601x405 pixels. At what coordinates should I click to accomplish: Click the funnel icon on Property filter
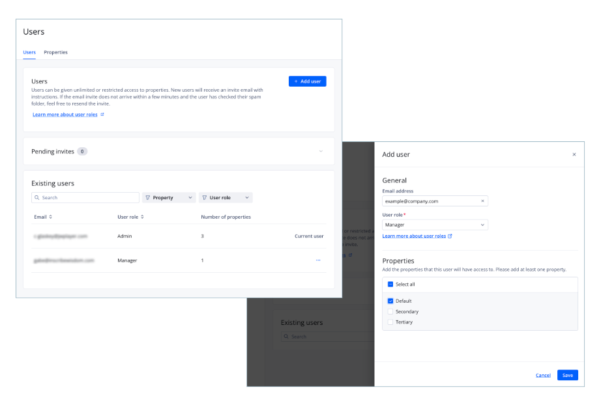(148, 197)
